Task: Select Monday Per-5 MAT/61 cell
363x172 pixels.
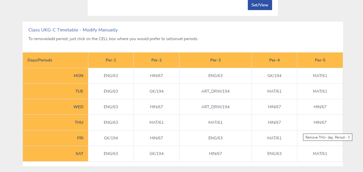Action: point(320,76)
